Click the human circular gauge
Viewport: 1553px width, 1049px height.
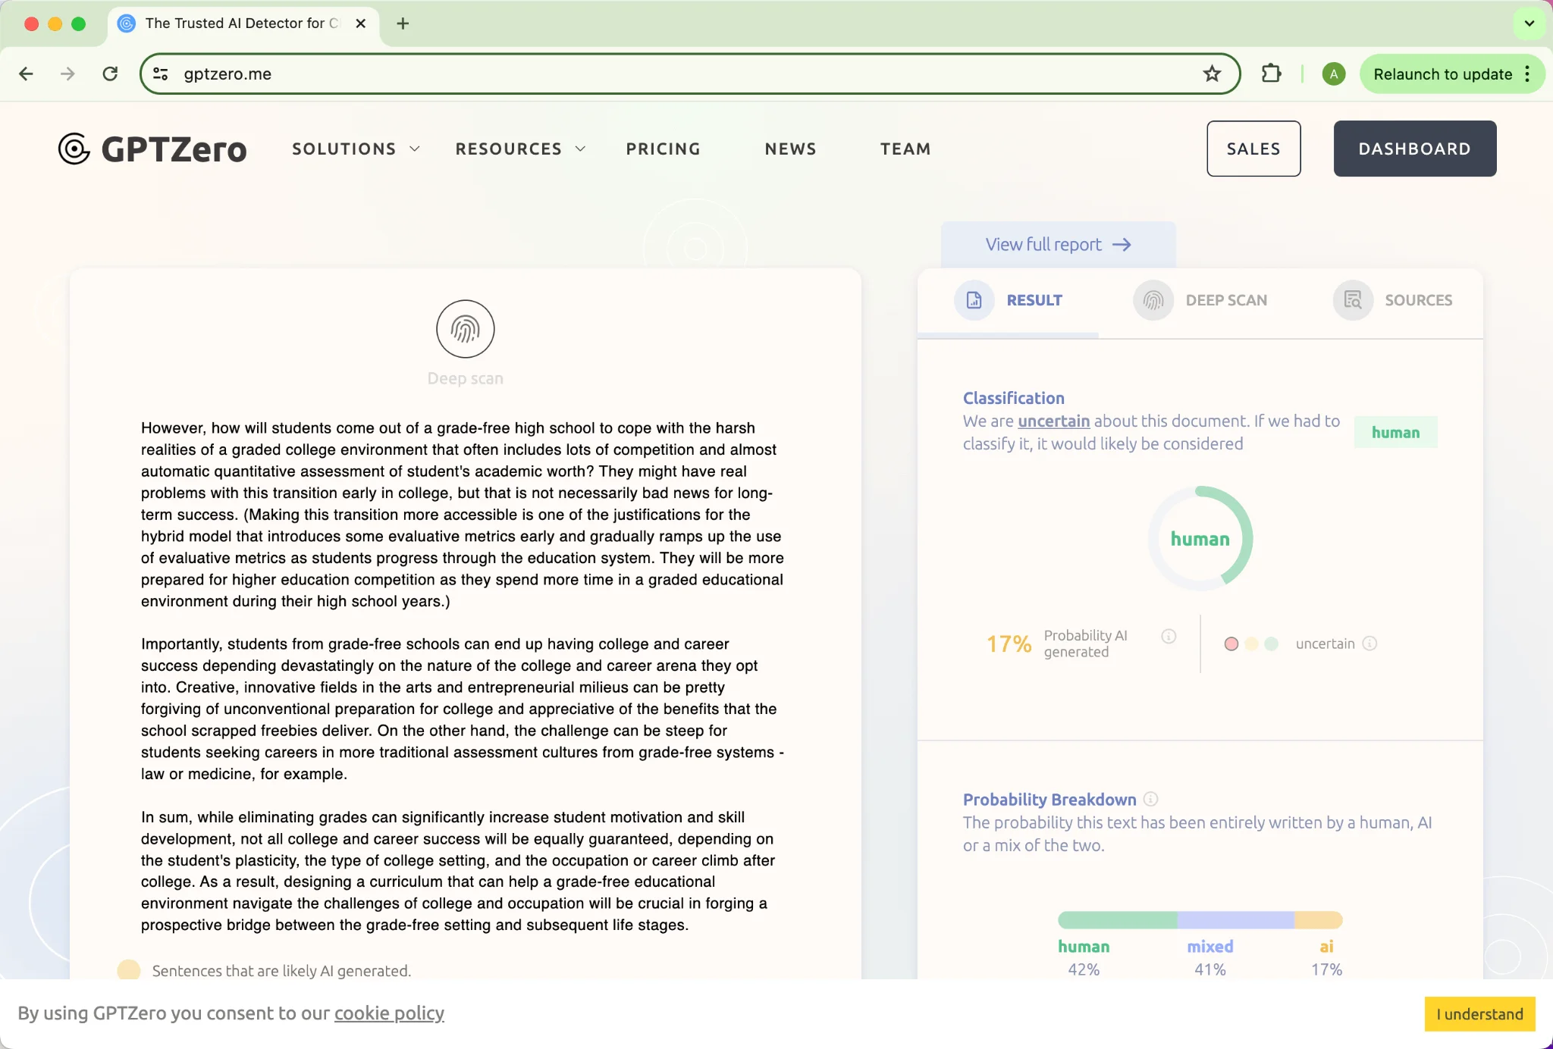(1200, 539)
